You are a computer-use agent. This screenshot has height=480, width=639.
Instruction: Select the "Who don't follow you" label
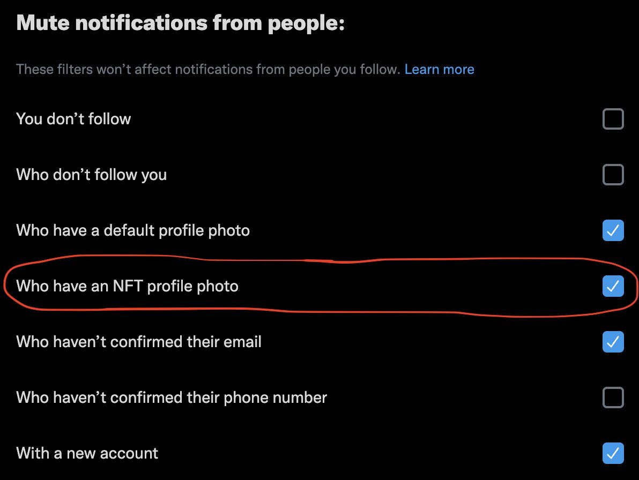tap(91, 175)
